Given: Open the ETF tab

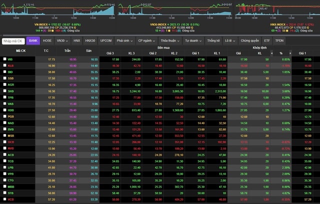Looking at the screenshot, I should (x=267, y=40).
